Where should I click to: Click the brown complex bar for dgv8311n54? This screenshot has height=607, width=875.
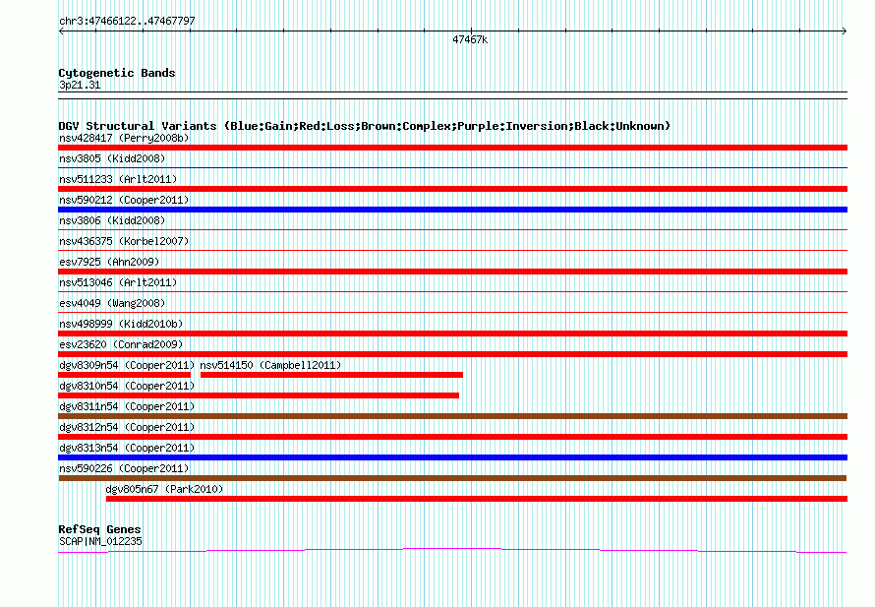click(452, 416)
